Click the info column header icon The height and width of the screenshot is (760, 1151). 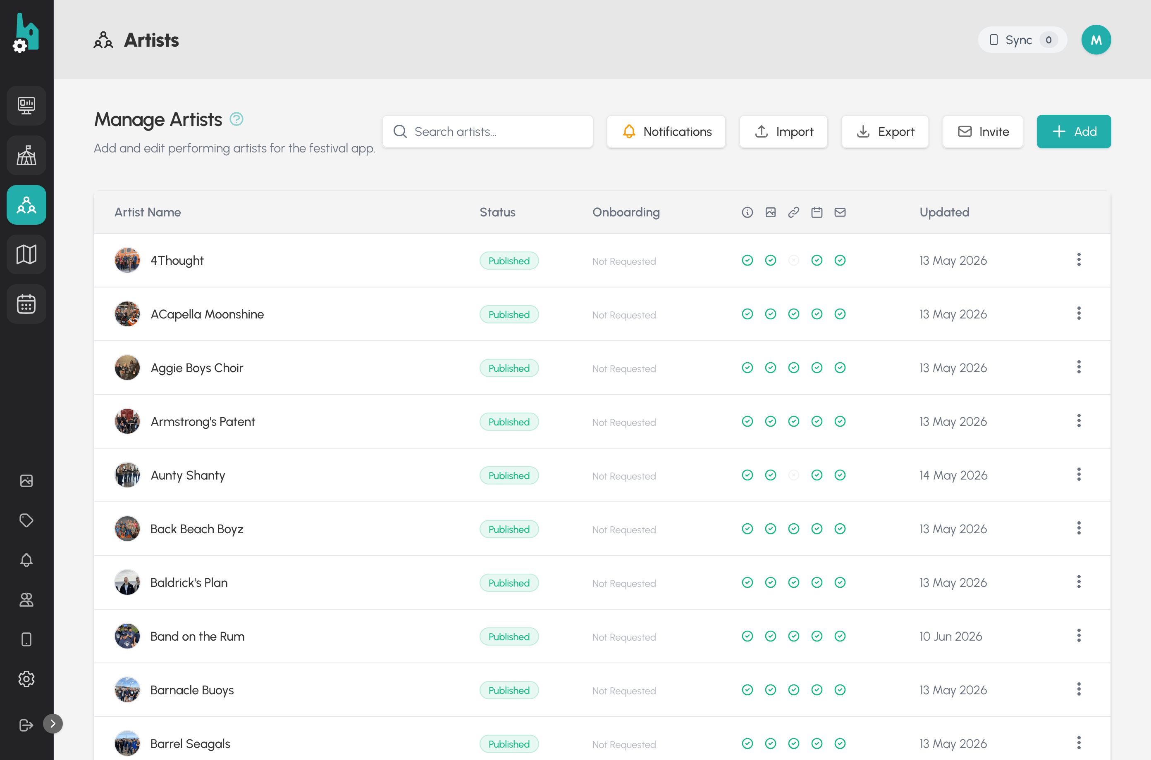tap(747, 212)
